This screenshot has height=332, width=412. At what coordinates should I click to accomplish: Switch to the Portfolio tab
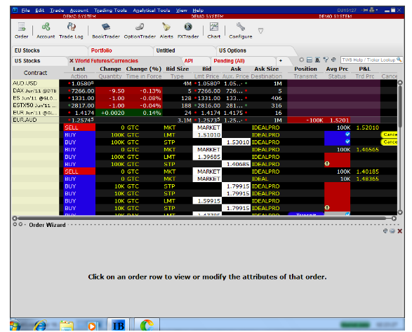click(121, 50)
